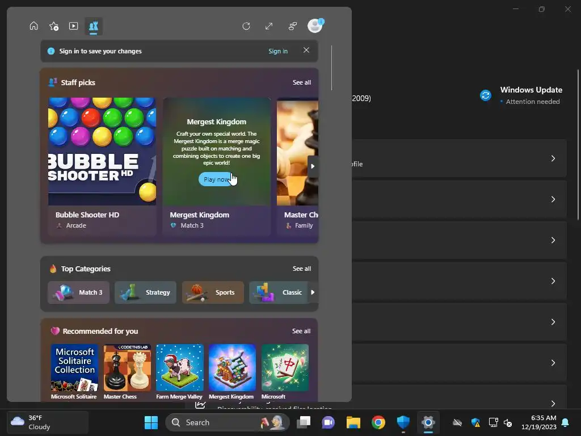The image size is (581, 436).
Task: Expand fourth Settings row chevron
Action: [x=553, y=281]
